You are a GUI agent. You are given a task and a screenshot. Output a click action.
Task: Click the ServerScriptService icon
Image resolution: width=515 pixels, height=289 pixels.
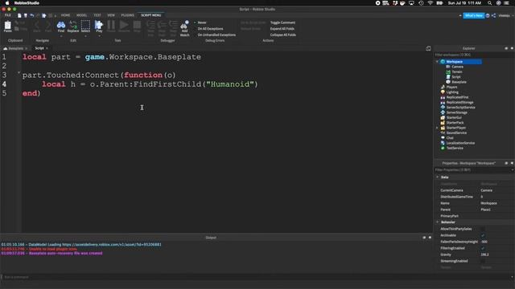pos(443,107)
